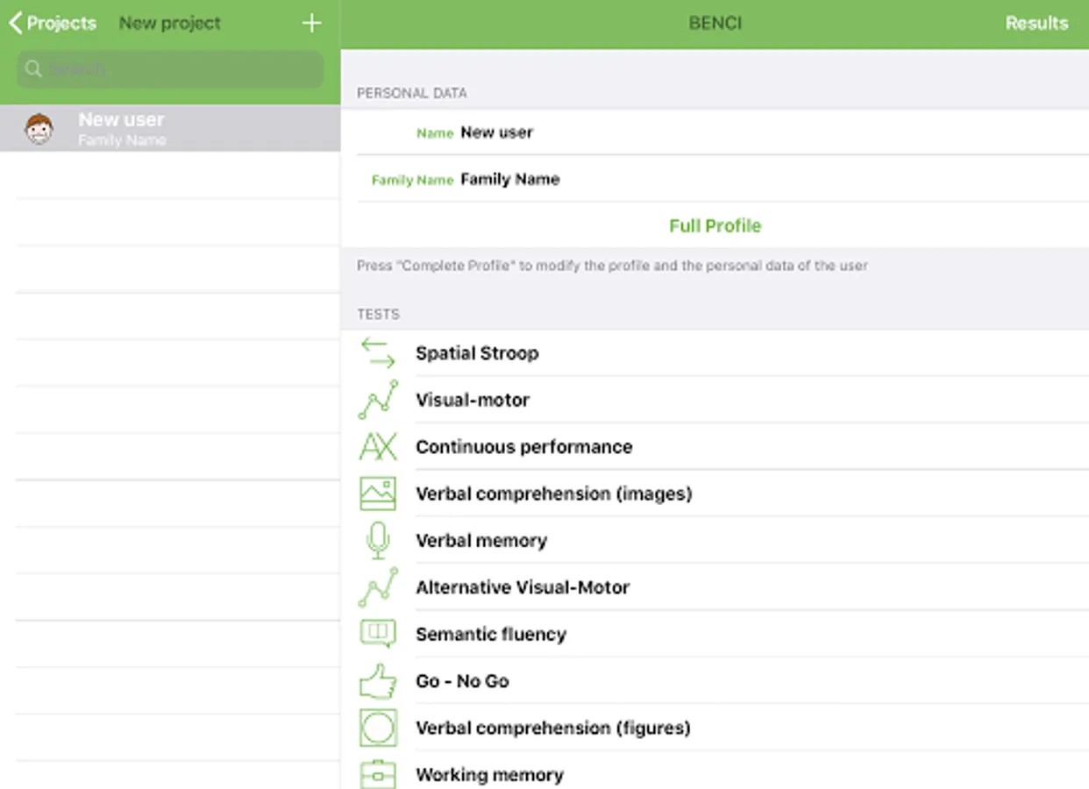The image size is (1089, 789).
Task: Open the Verbal comprehension images picture icon
Action: [378, 494]
